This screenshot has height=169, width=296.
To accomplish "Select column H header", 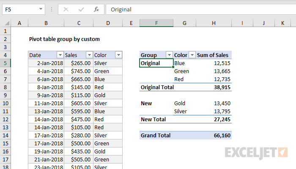I will 214,23.
